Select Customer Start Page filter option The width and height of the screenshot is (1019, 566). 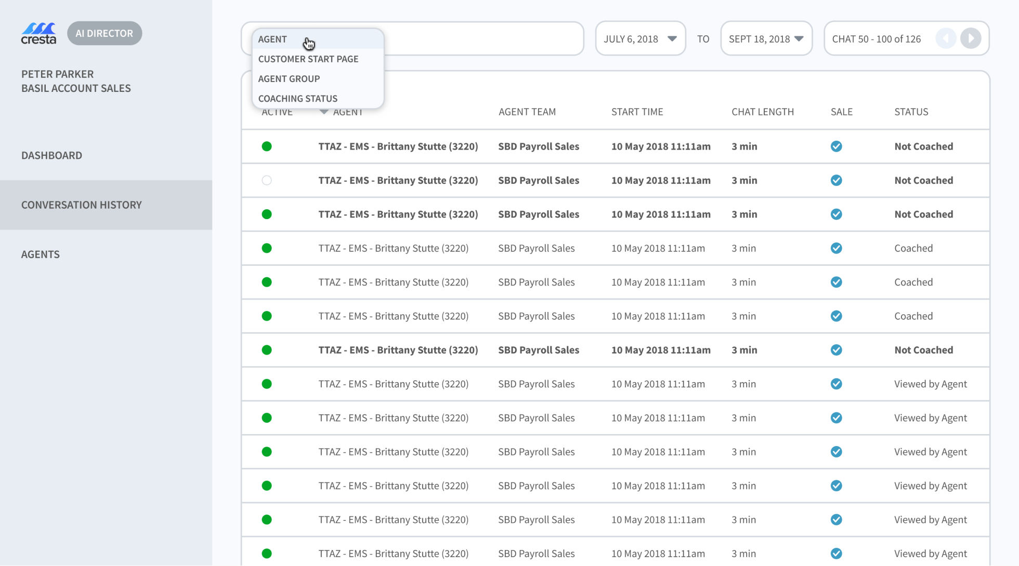point(308,59)
